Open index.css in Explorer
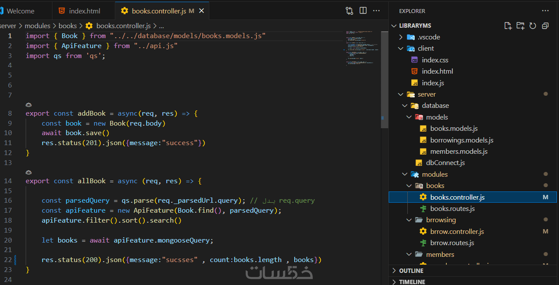This screenshot has height=285, width=559. (x=473, y=60)
